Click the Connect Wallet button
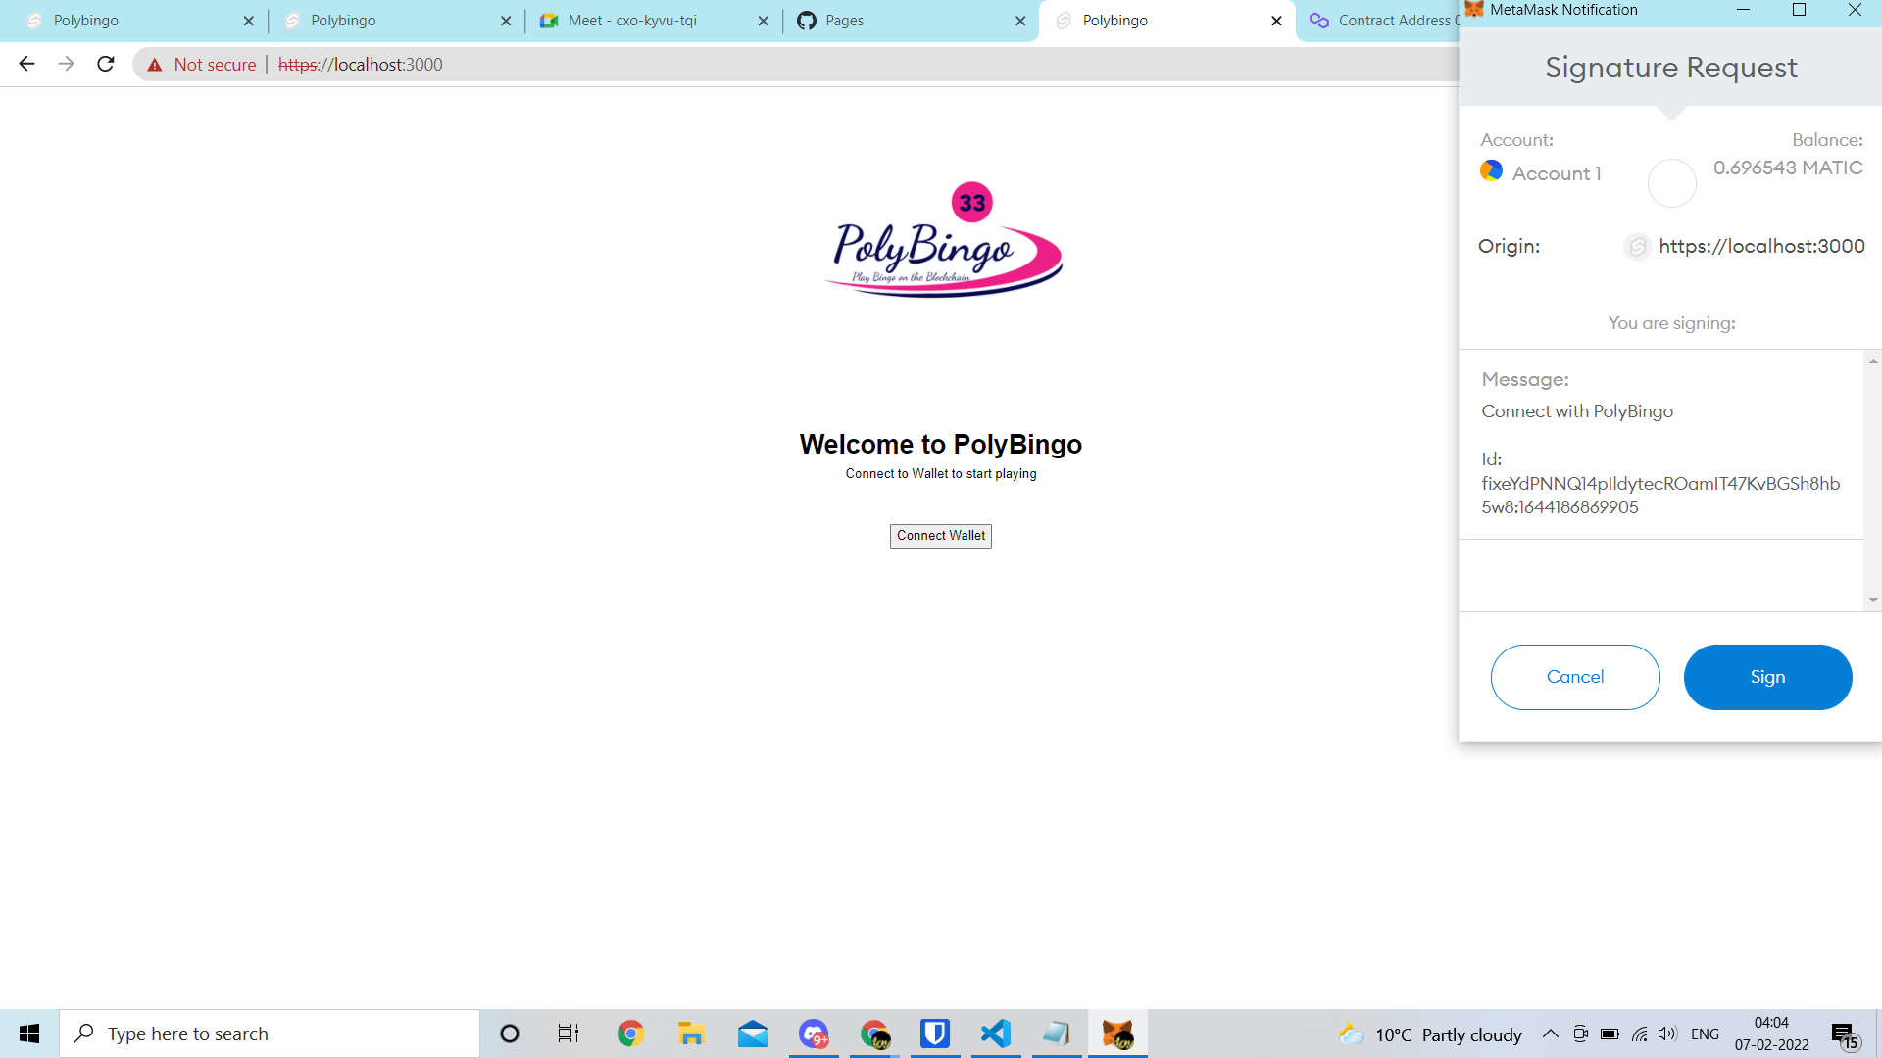Screen dimensions: 1882x1058 [941, 535]
